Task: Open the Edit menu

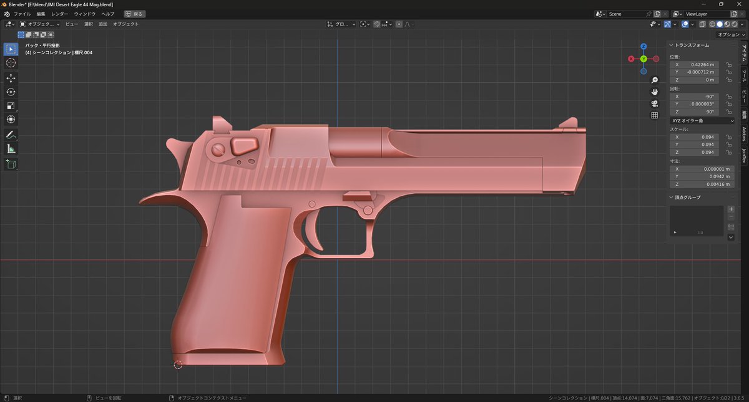Action: 41,14
